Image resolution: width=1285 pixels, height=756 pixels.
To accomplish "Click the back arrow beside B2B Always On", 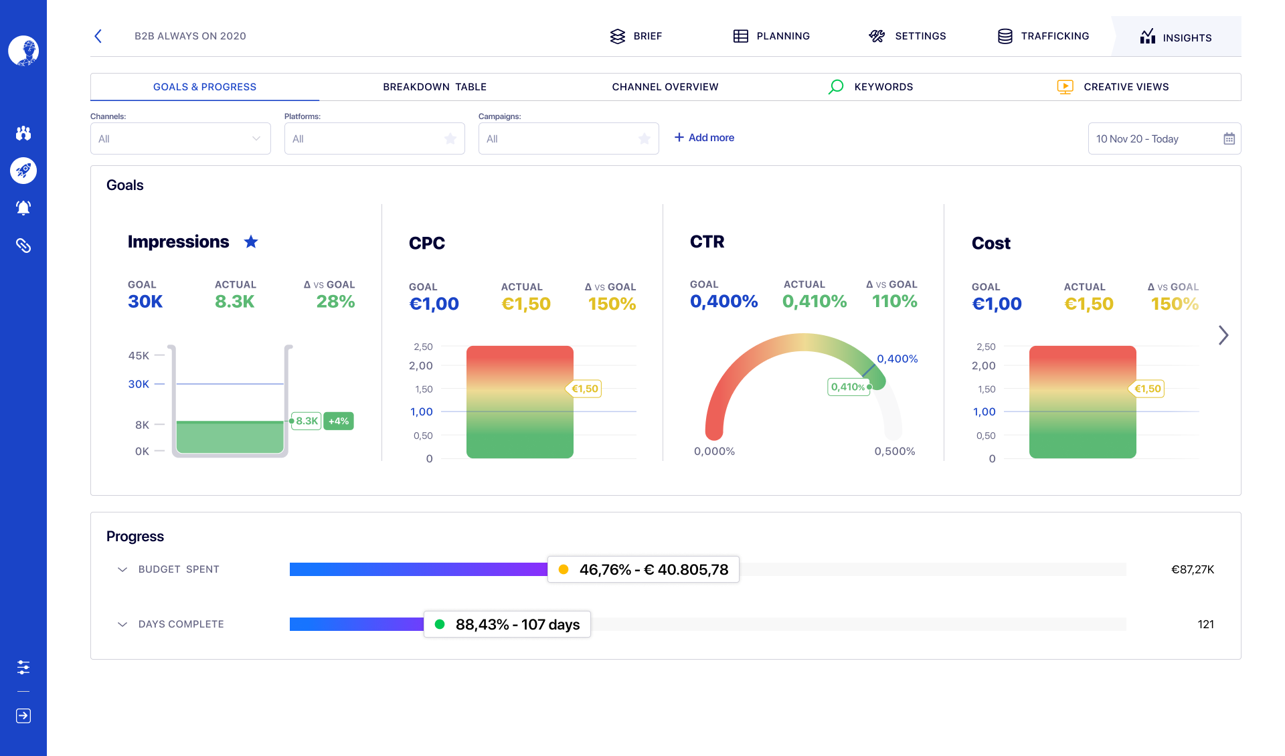I will 98,36.
